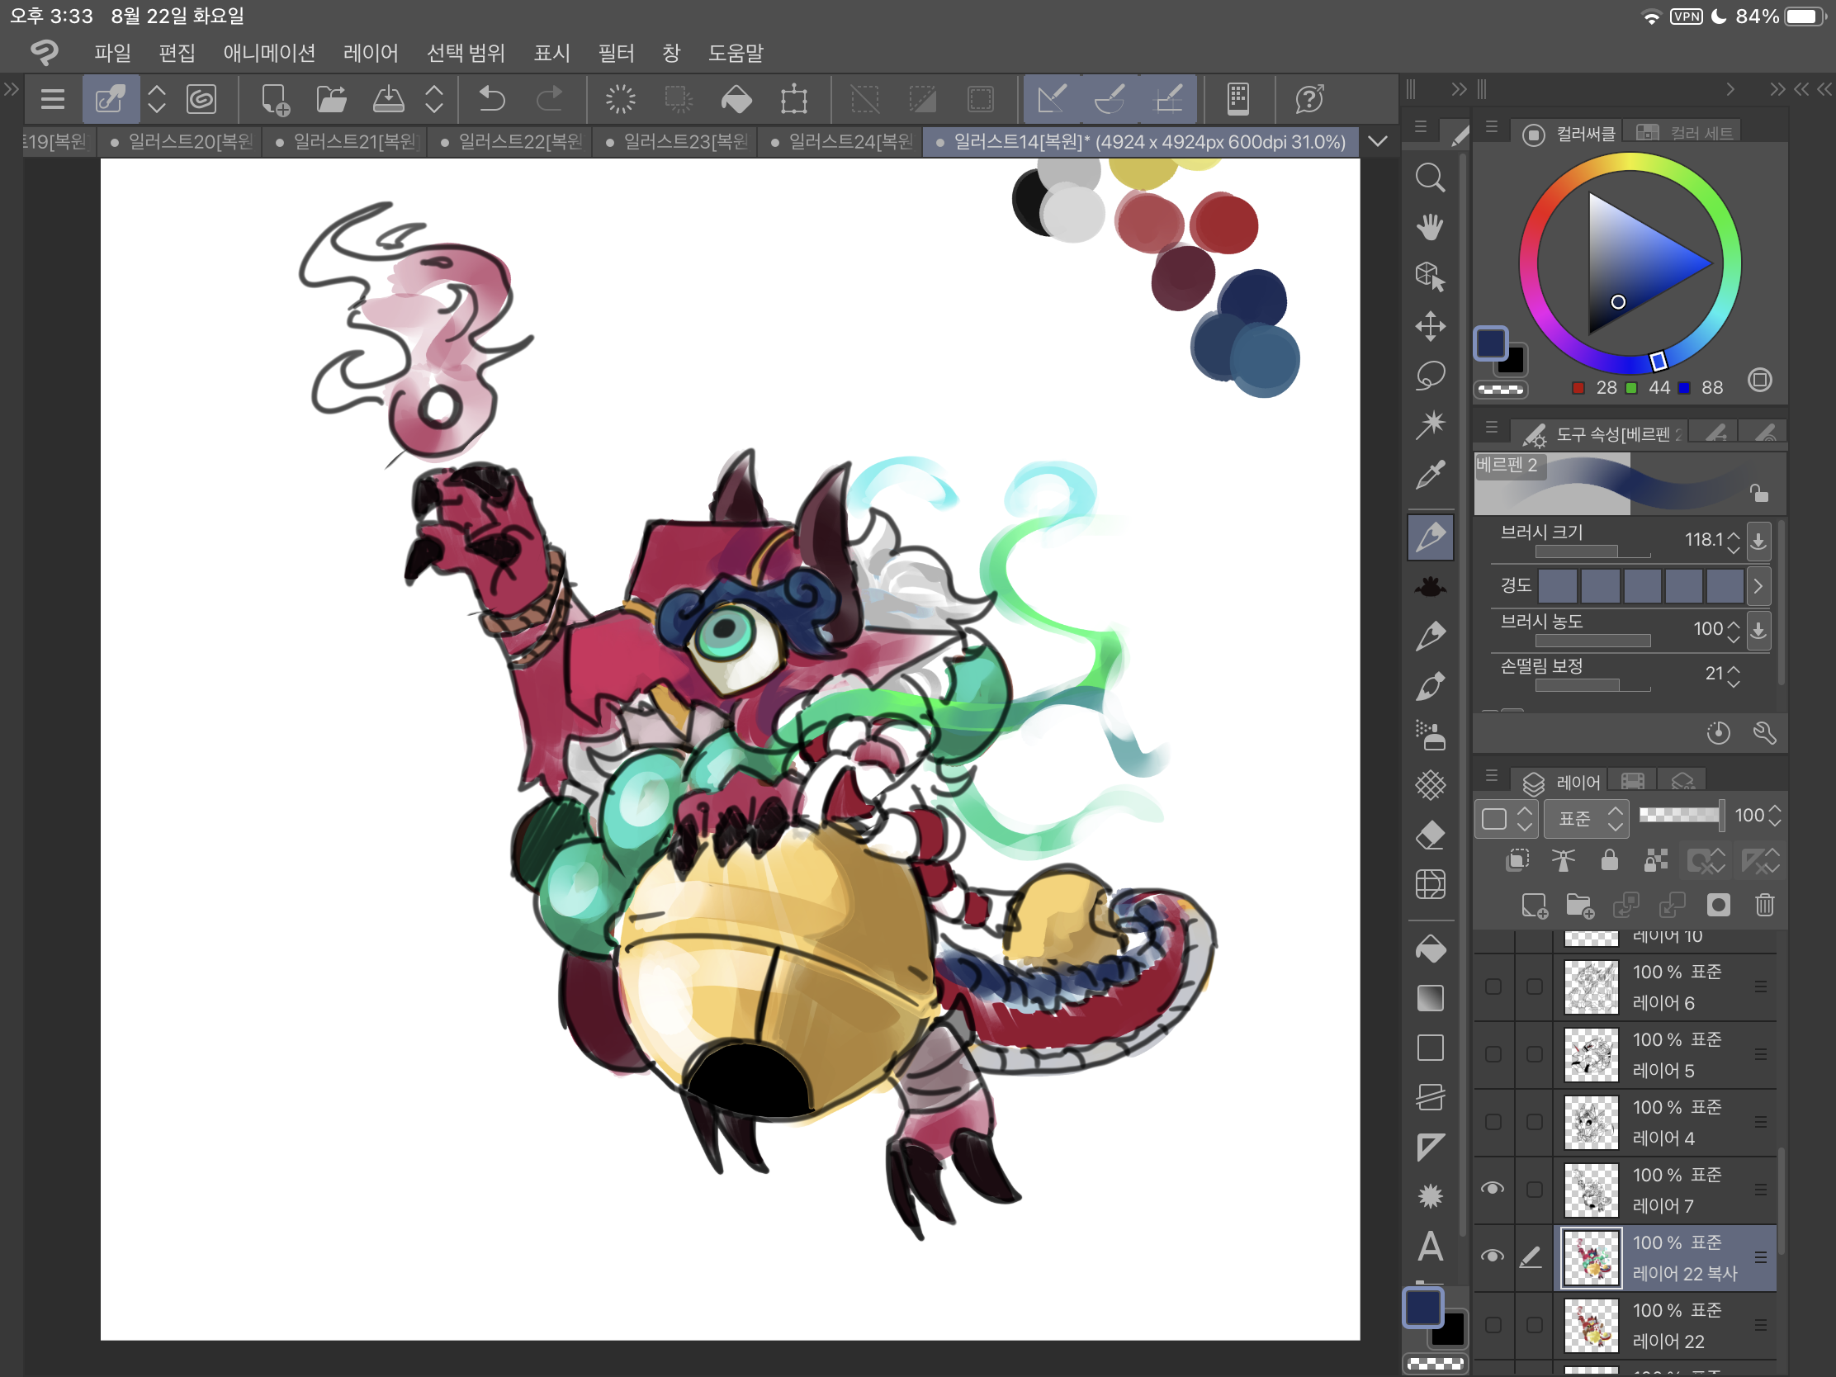Create new raster layer icon
Image resolution: width=1836 pixels, height=1377 pixels.
pyautogui.click(x=1534, y=905)
